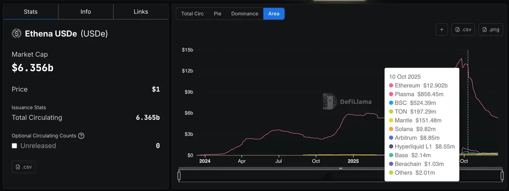509x191 pixels.
Task: Open the Links tab
Action: click(141, 12)
